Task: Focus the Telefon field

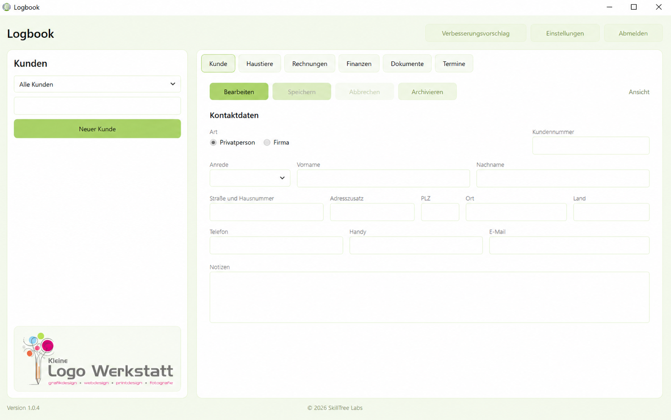Action: coord(276,245)
